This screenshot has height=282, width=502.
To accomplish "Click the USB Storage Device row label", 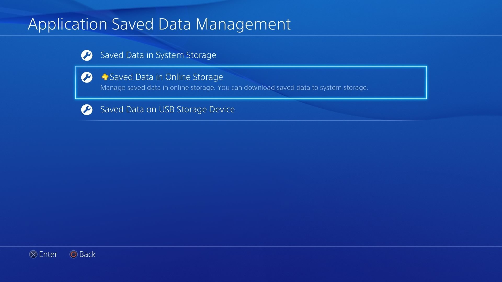I will tap(168, 109).
